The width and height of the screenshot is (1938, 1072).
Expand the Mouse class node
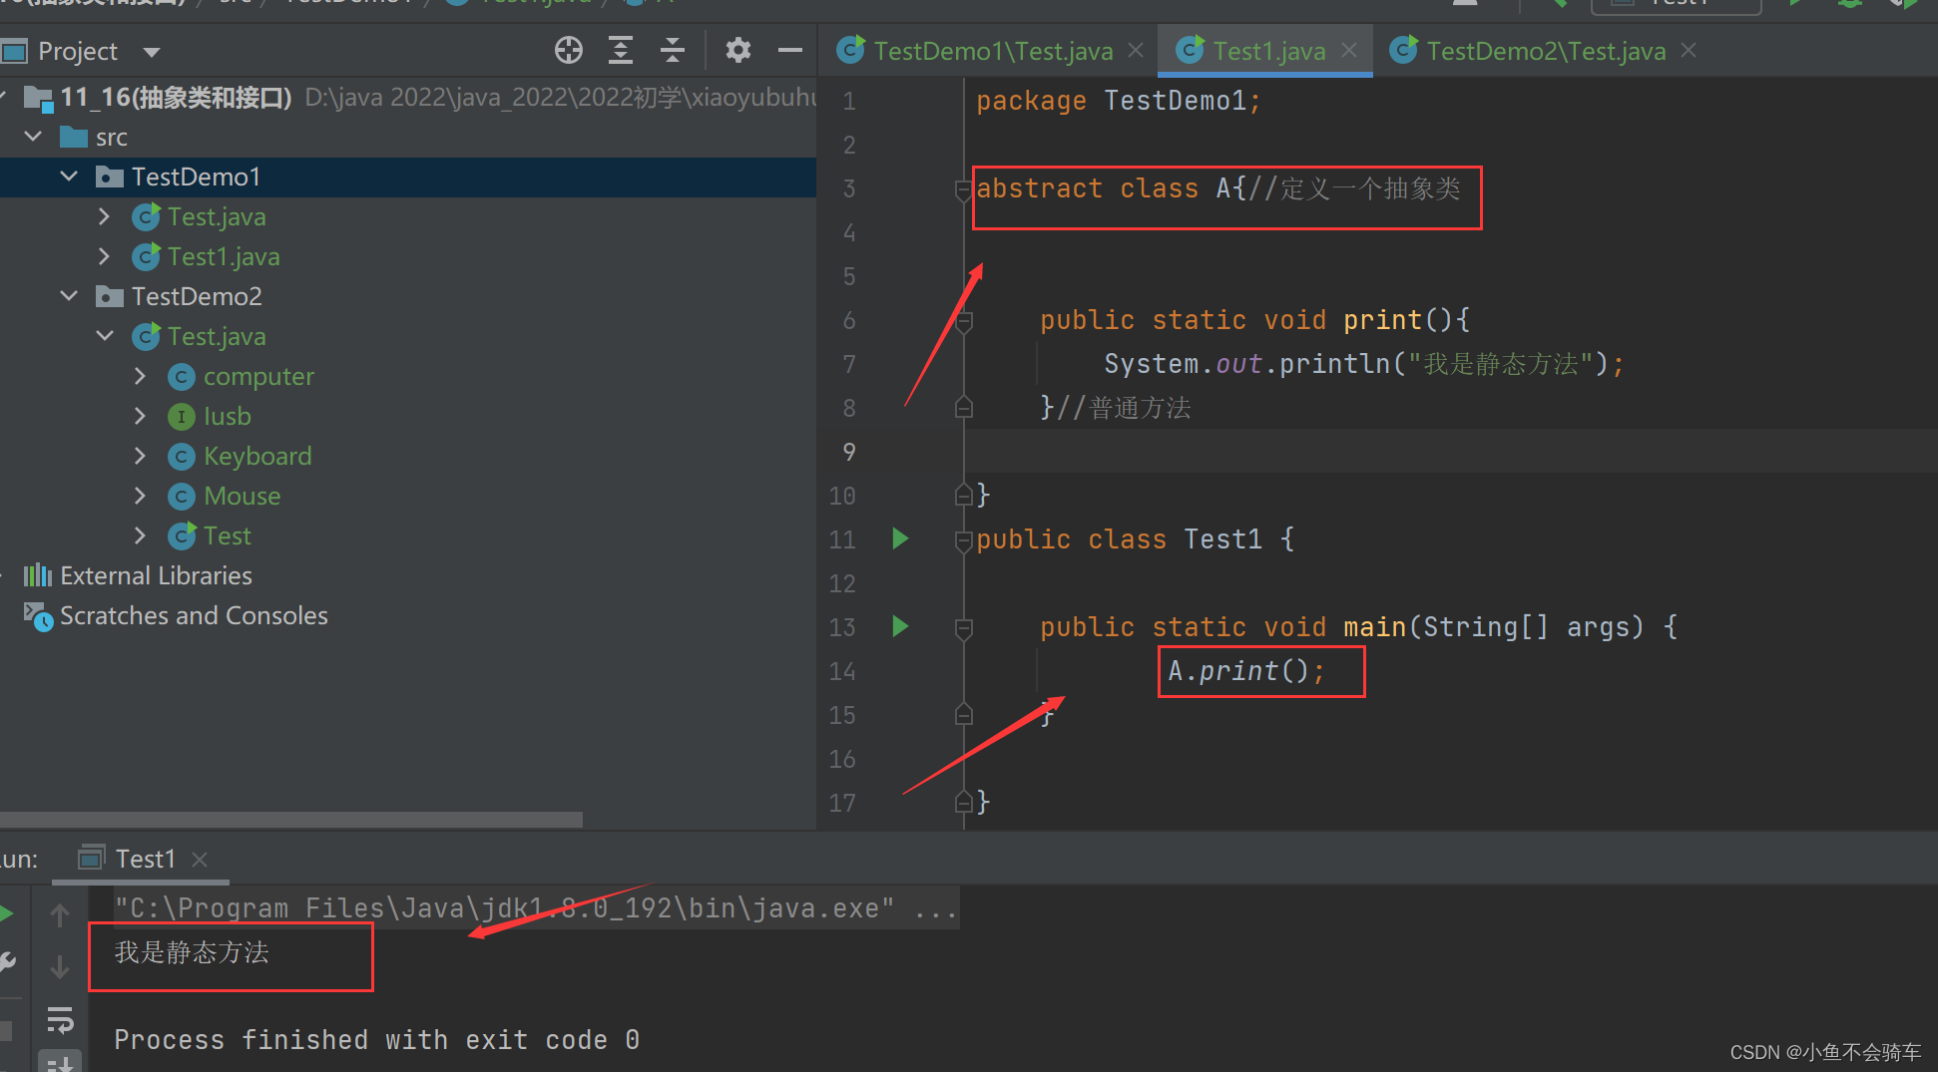(141, 496)
